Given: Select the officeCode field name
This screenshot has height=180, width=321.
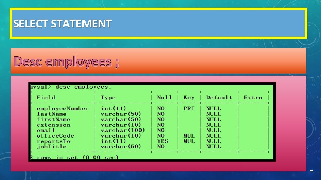Looking at the screenshot, I should pyautogui.click(x=55, y=136).
